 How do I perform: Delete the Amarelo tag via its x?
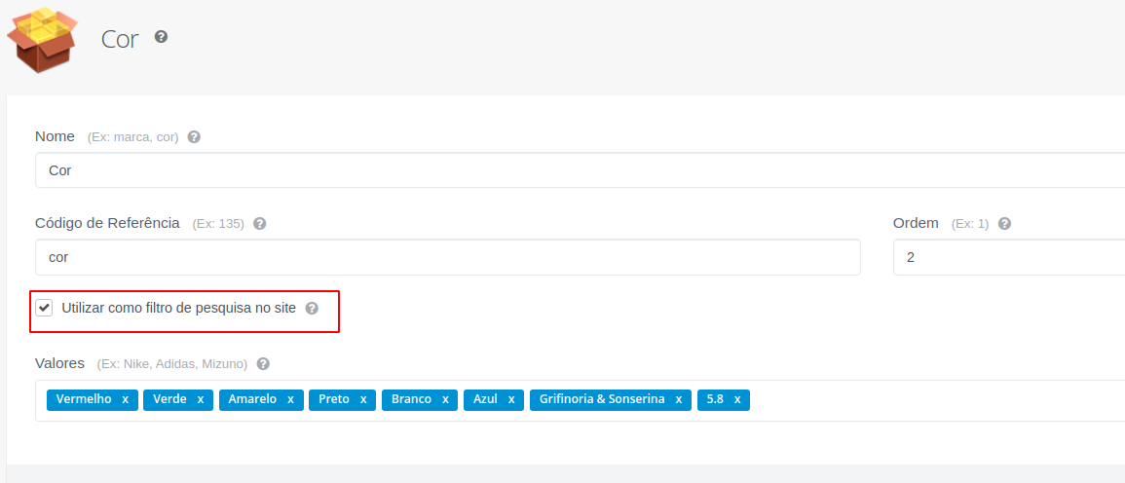pos(290,400)
